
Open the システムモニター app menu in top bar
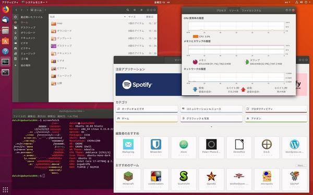tap(34, 2)
